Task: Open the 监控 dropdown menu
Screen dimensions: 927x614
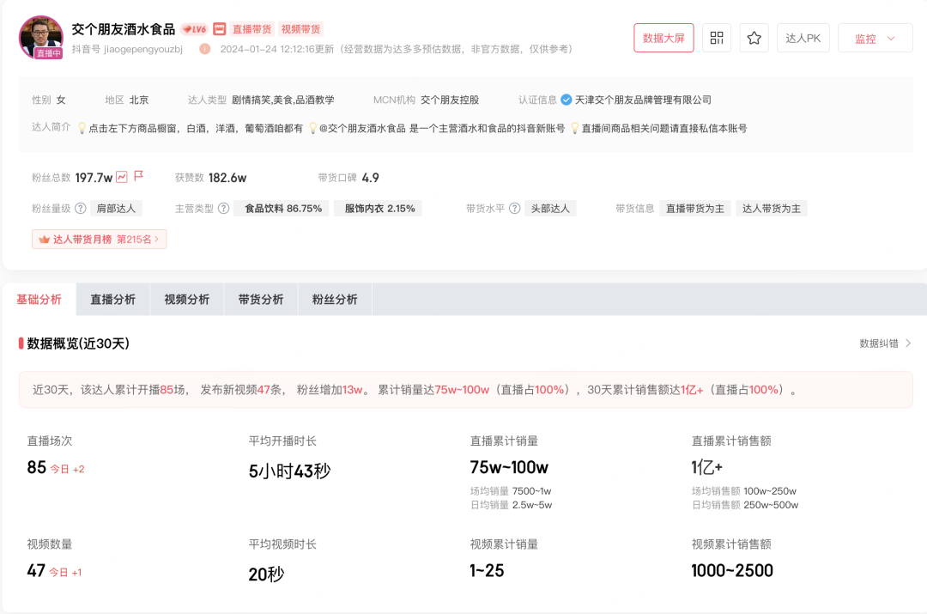Action: (875, 39)
